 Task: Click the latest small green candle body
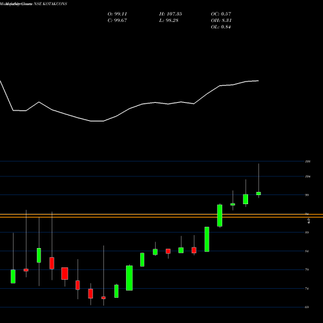tap(258, 193)
